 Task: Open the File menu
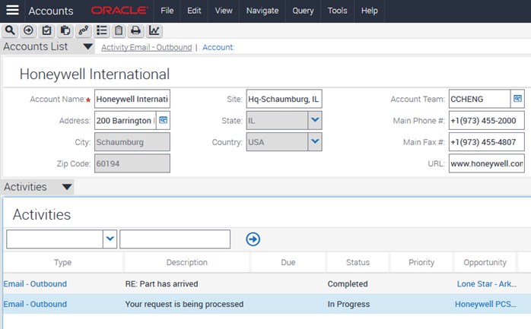167,11
